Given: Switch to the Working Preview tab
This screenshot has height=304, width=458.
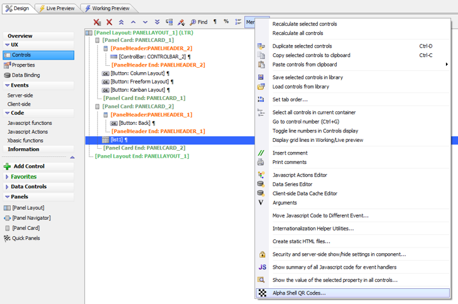Looking at the screenshot, I should click(x=107, y=8).
